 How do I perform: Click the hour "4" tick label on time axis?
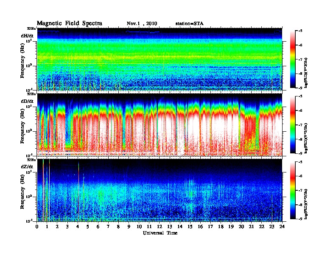click(78, 226)
